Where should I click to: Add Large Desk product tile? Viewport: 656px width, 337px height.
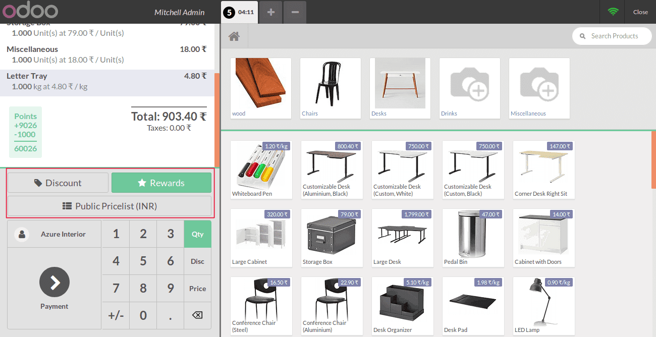(x=402, y=238)
